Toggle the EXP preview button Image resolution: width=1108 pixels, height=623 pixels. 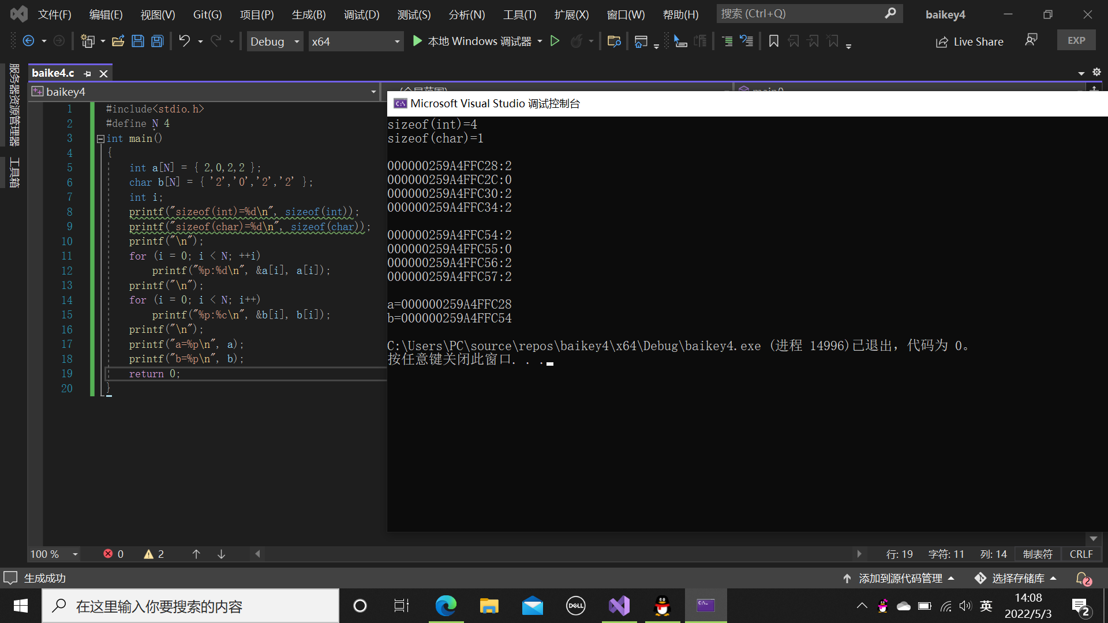[x=1076, y=40]
